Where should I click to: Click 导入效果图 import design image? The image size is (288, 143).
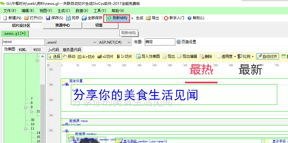point(148,56)
